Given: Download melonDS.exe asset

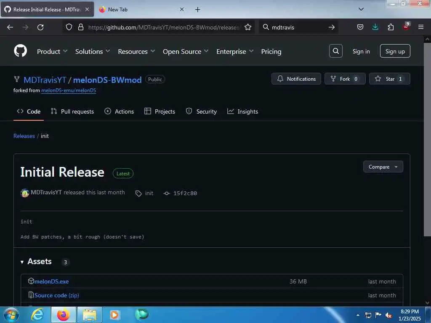Looking at the screenshot, I should (52, 281).
